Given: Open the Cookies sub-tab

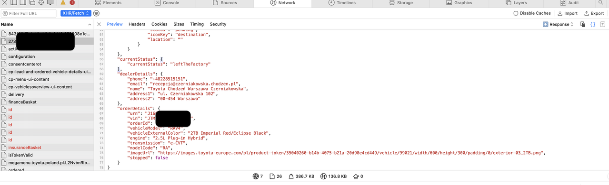Looking at the screenshot, I should (160, 24).
